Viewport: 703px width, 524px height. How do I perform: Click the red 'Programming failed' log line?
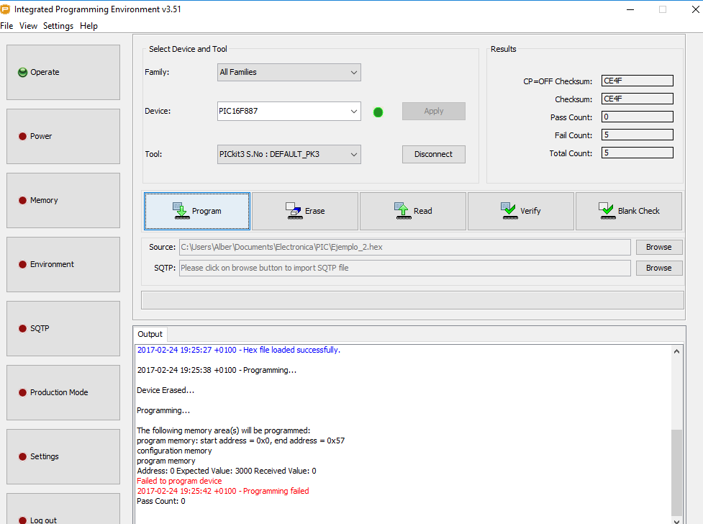pos(223,491)
